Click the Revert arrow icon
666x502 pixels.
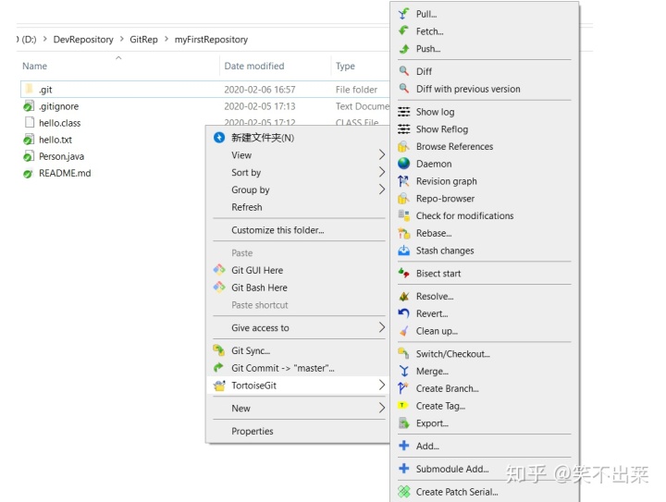(403, 313)
